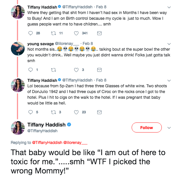The image size is (181, 176).
Task: Share young savage's tweet via message icon
Action: (x=99, y=70)
